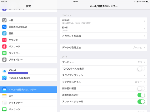
Task: Select 壁紙 label in sidebar
Action: pyautogui.click(x=11, y=33)
